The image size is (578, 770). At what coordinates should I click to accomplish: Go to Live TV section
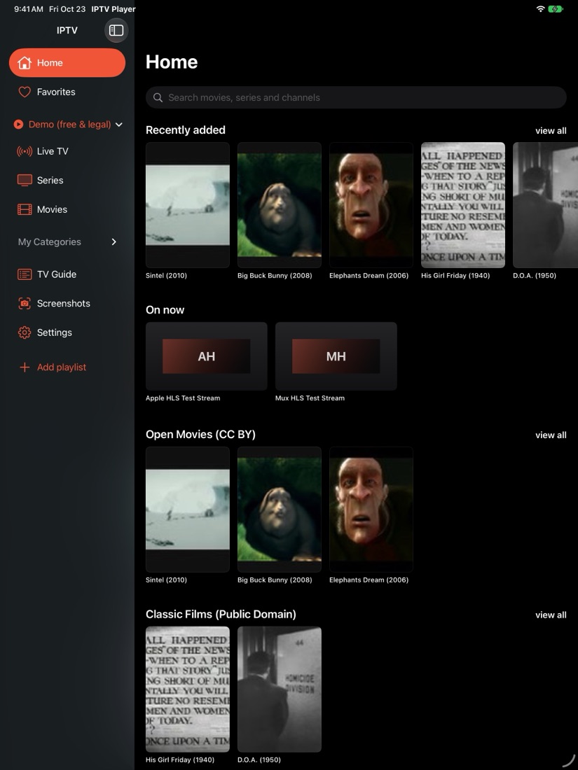[67, 151]
